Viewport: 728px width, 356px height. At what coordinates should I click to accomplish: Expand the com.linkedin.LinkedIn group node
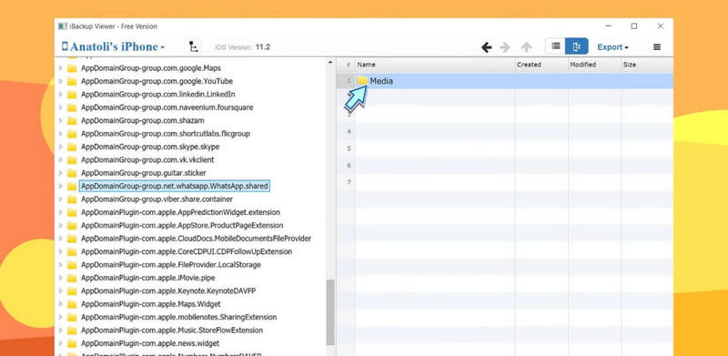[x=60, y=95]
